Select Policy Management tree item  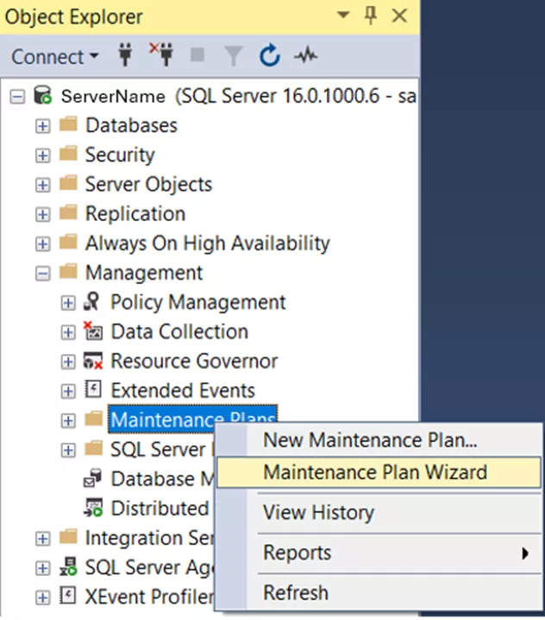197,302
